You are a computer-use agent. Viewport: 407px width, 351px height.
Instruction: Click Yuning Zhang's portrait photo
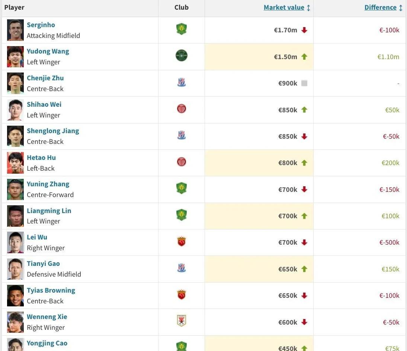point(15,190)
